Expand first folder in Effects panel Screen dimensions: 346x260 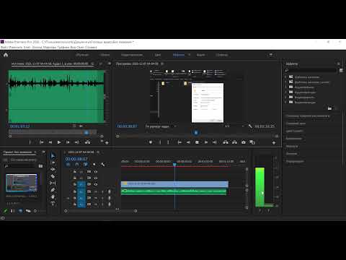coord(286,77)
